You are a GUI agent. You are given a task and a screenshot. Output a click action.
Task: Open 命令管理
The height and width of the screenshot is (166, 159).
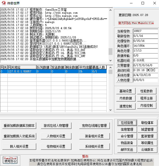coord(127,136)
